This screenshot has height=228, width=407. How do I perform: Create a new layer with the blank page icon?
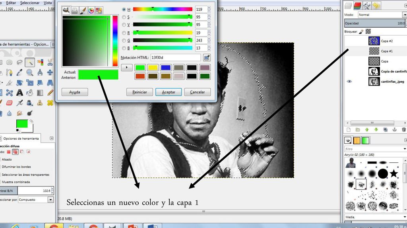click(x=349, y=129)
